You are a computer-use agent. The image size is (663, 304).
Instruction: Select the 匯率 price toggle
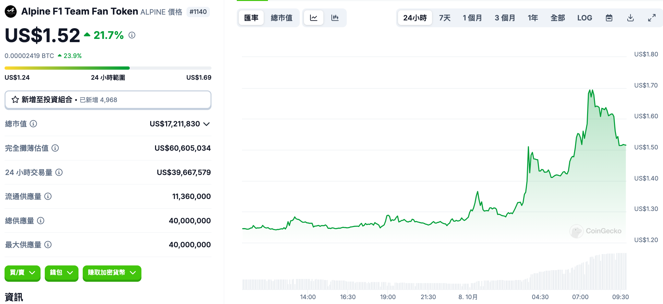251,18
